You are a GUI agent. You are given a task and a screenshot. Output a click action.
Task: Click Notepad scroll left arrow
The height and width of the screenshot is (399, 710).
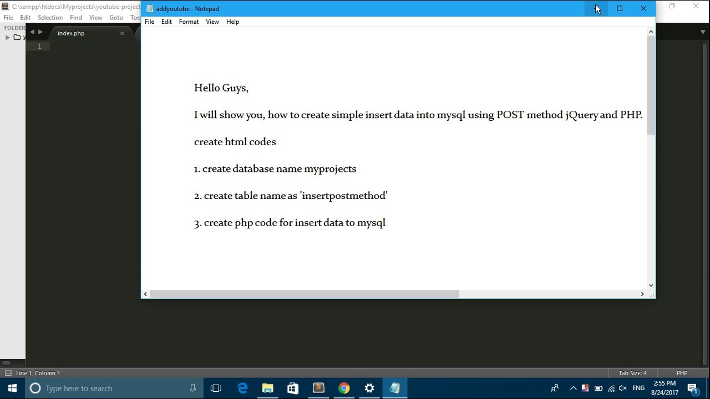[x=145, y=294]
